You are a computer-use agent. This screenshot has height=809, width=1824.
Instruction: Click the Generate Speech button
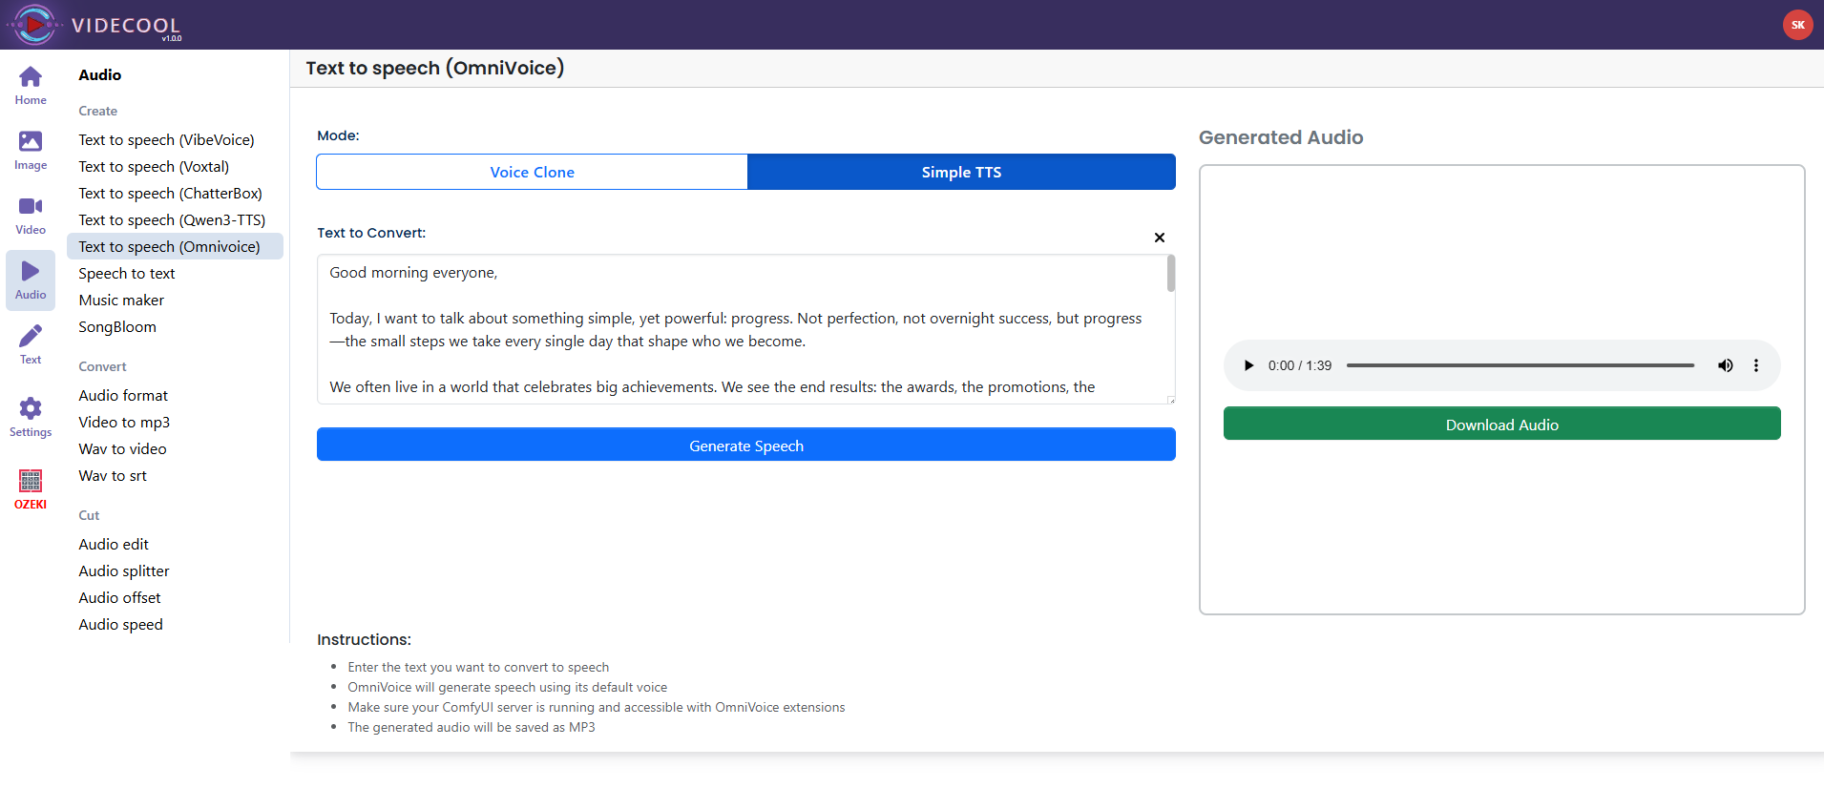746,446
